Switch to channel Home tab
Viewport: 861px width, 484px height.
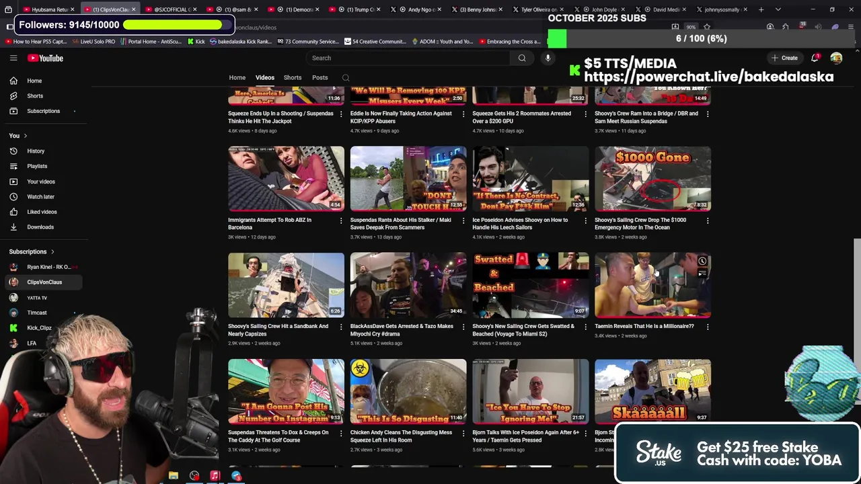[x=237, y=78]
